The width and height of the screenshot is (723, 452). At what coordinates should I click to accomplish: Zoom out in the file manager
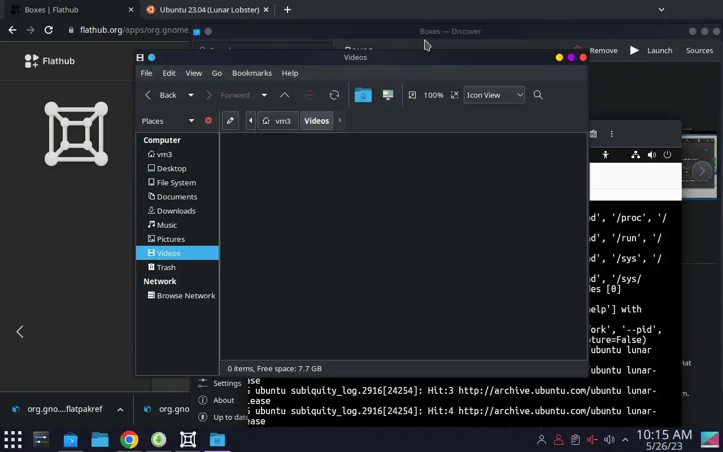[412, 95]
